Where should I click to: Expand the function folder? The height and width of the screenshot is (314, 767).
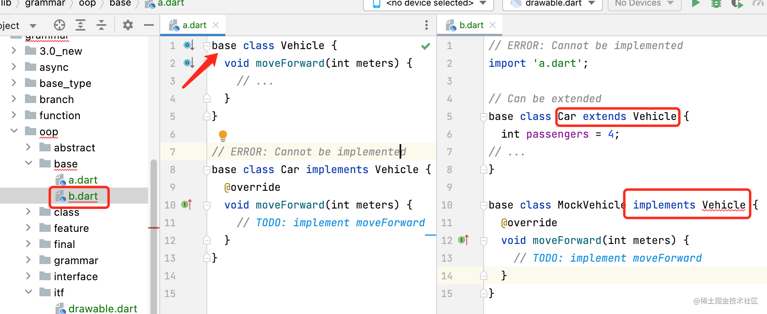click(x=14, y=115)
